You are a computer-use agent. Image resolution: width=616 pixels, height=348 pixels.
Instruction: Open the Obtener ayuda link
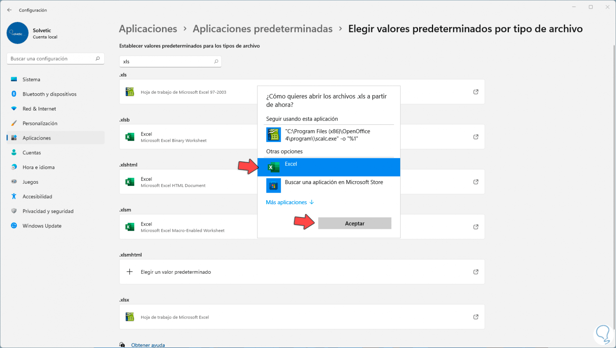[148, 345]
